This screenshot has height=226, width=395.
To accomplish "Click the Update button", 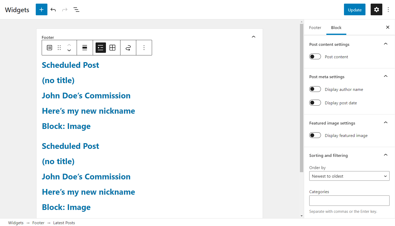I will pos(354,10).
